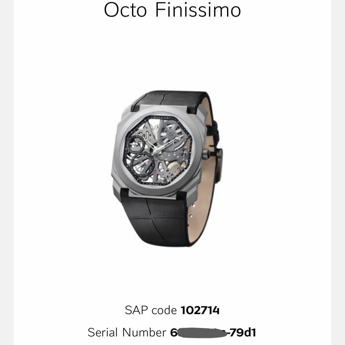The width and height of the screenshot is (345, 345).
Task: Click the upper skeleton subdial on watch
Action: click(x=136, y=143)
